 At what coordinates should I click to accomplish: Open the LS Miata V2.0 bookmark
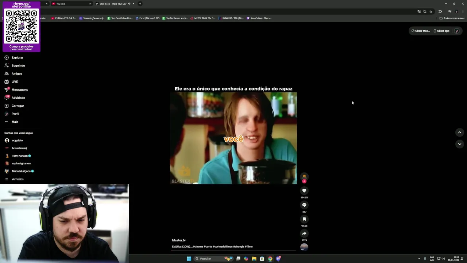[x=63, y=18]
